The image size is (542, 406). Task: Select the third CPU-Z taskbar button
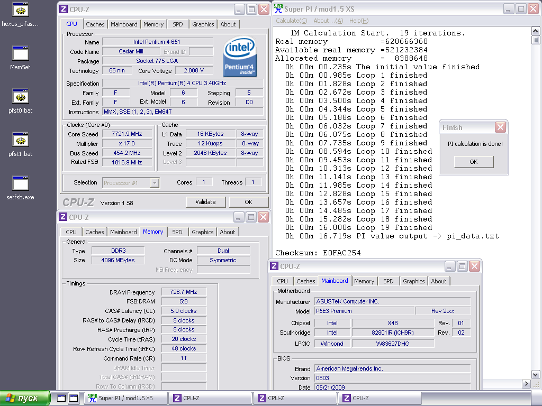[x=380, y=398]
